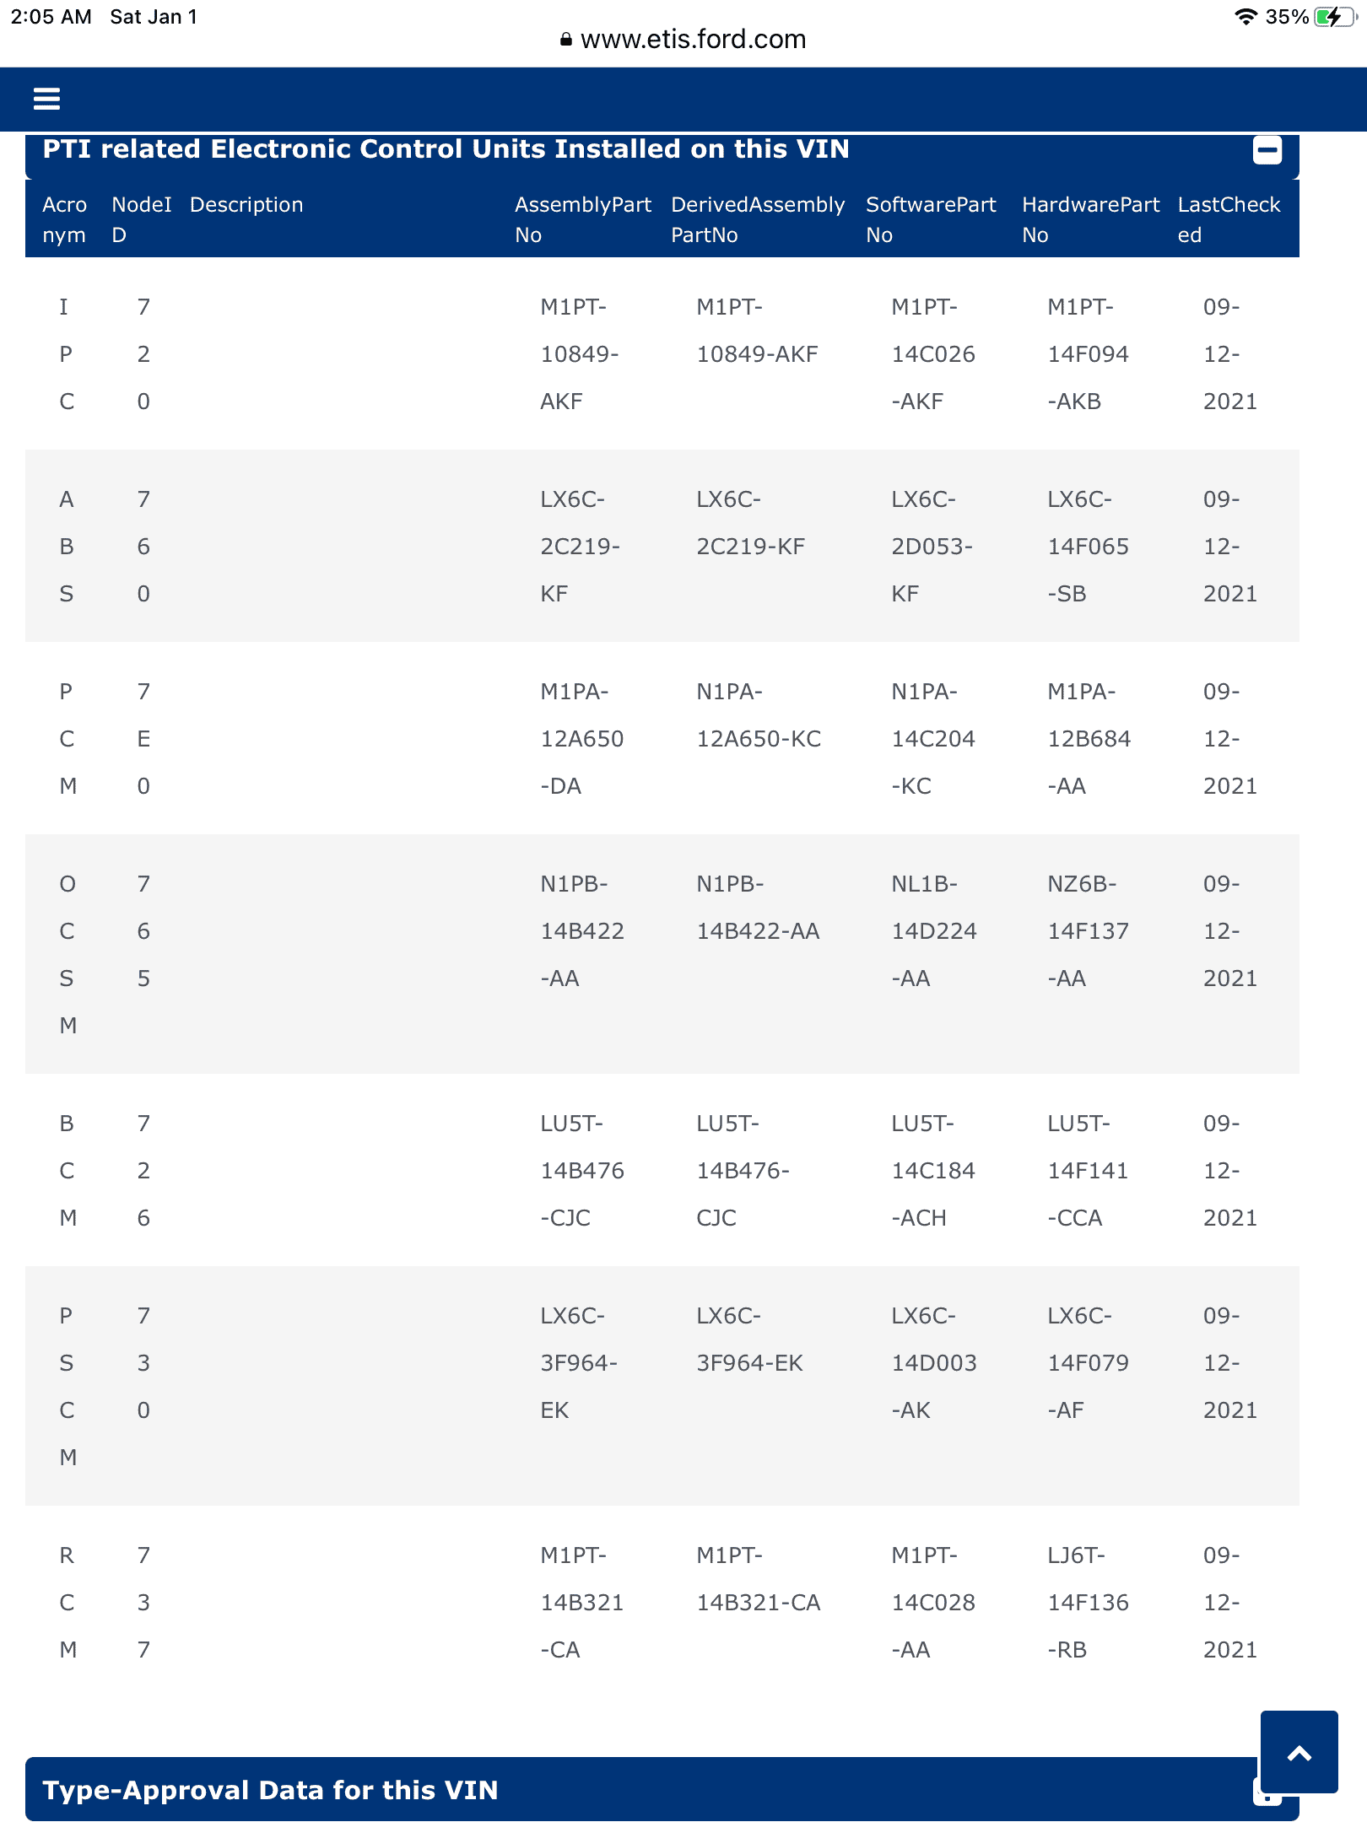Select the RCM hardware part LJ6T-14F136-RB

1088,1603
